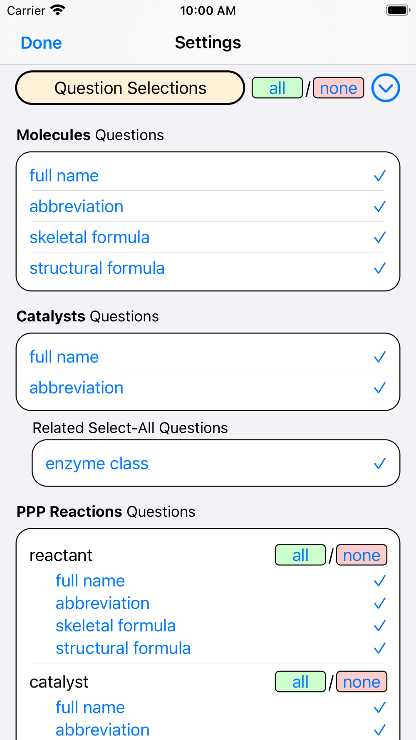Collapse Question Selections with circled chevron
The width and height of the screenshot is (416, 740).
(386, 88)
